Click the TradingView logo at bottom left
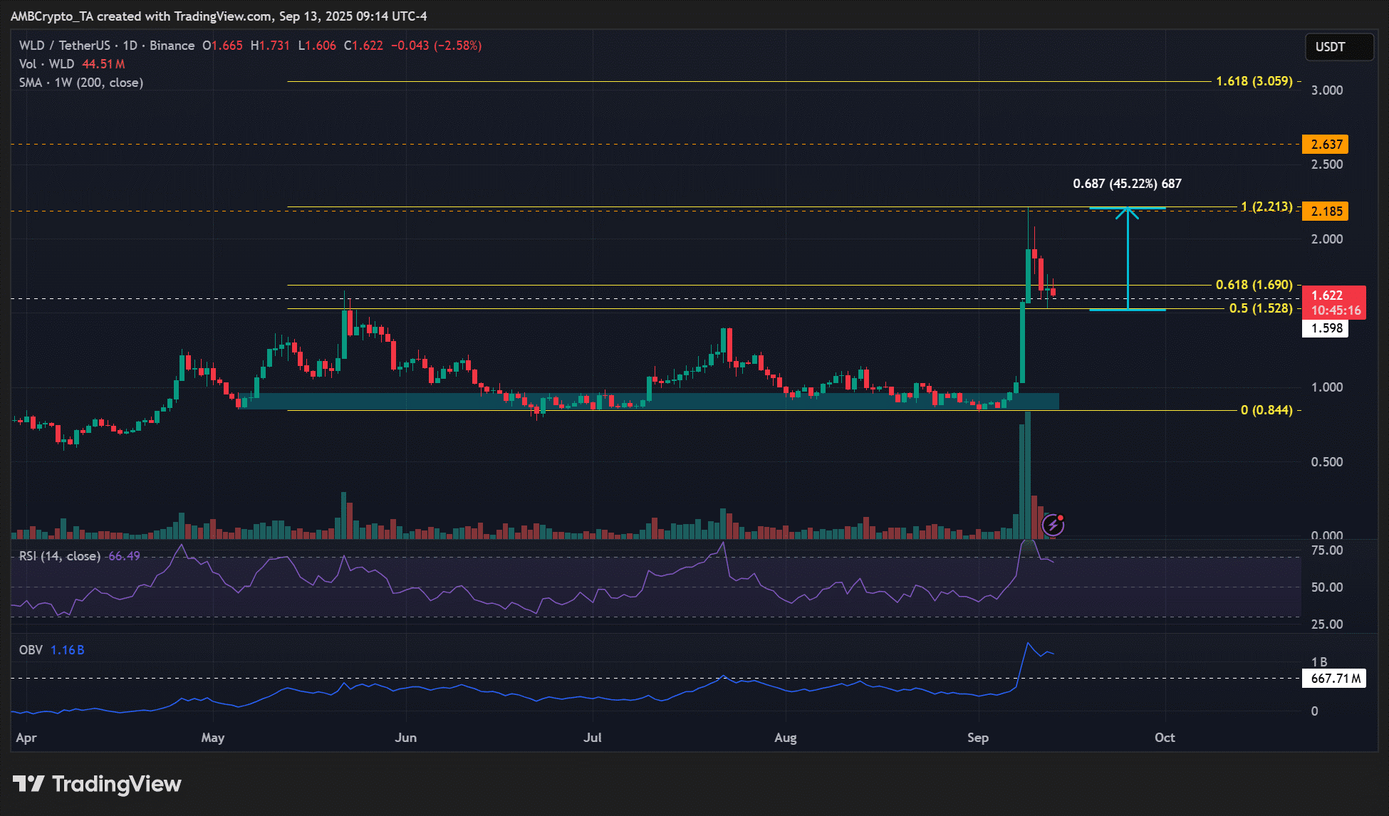 point(97,784)
